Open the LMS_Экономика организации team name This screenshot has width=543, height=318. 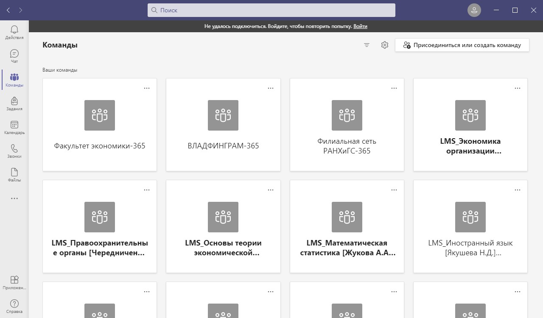[x=470, y=146]
